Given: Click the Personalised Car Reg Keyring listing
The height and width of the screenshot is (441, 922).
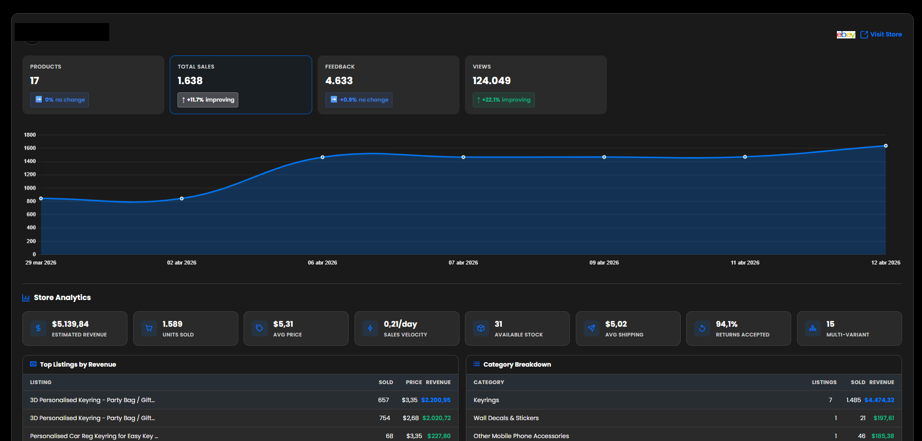Looking at the screenshot, I should [93, 436].
